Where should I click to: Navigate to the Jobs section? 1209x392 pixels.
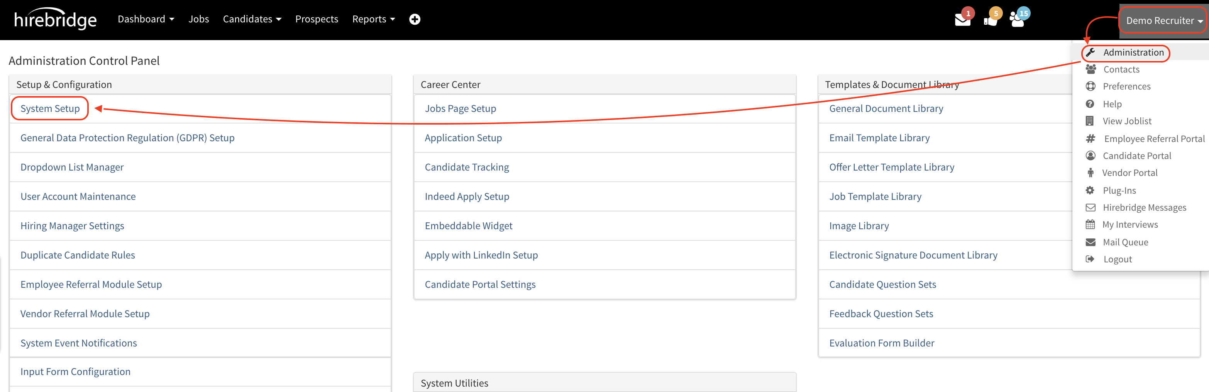pyautogui.click(x=198, y=19)
